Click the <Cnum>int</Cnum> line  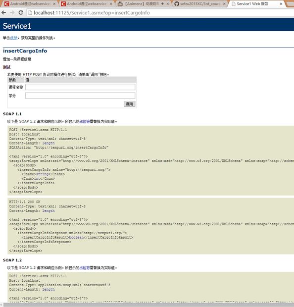coord(38,179)
